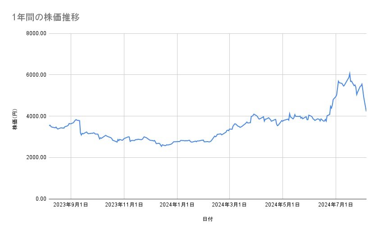The width and height of the screenshot is (378, 234).
Task: Click the 2024年5月1日 date label
Action: point(282,205)
